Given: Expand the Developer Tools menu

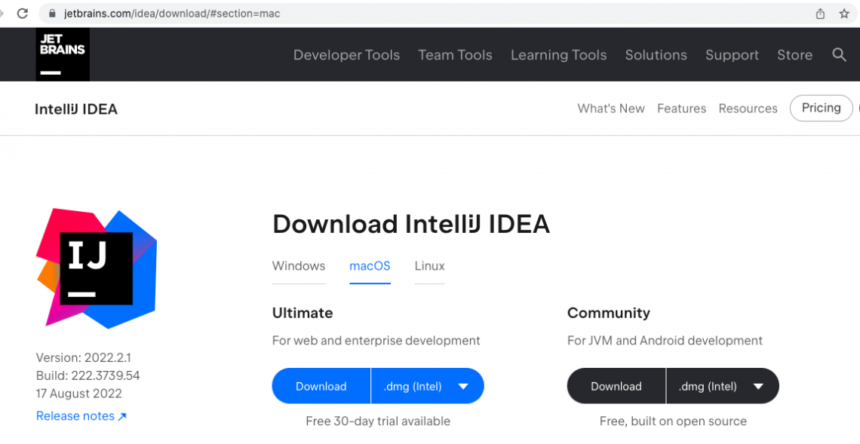Looking at the screenshot, I should click(x=346, y=54).
